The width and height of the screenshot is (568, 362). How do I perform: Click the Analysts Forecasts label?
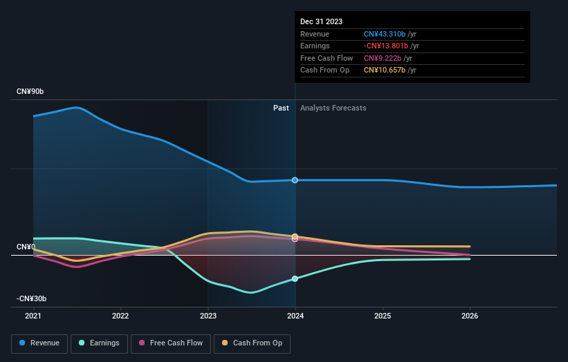coord(333,108)
